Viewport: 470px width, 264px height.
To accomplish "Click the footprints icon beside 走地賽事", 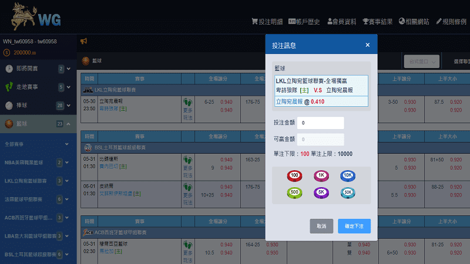I will click(9, 87).
